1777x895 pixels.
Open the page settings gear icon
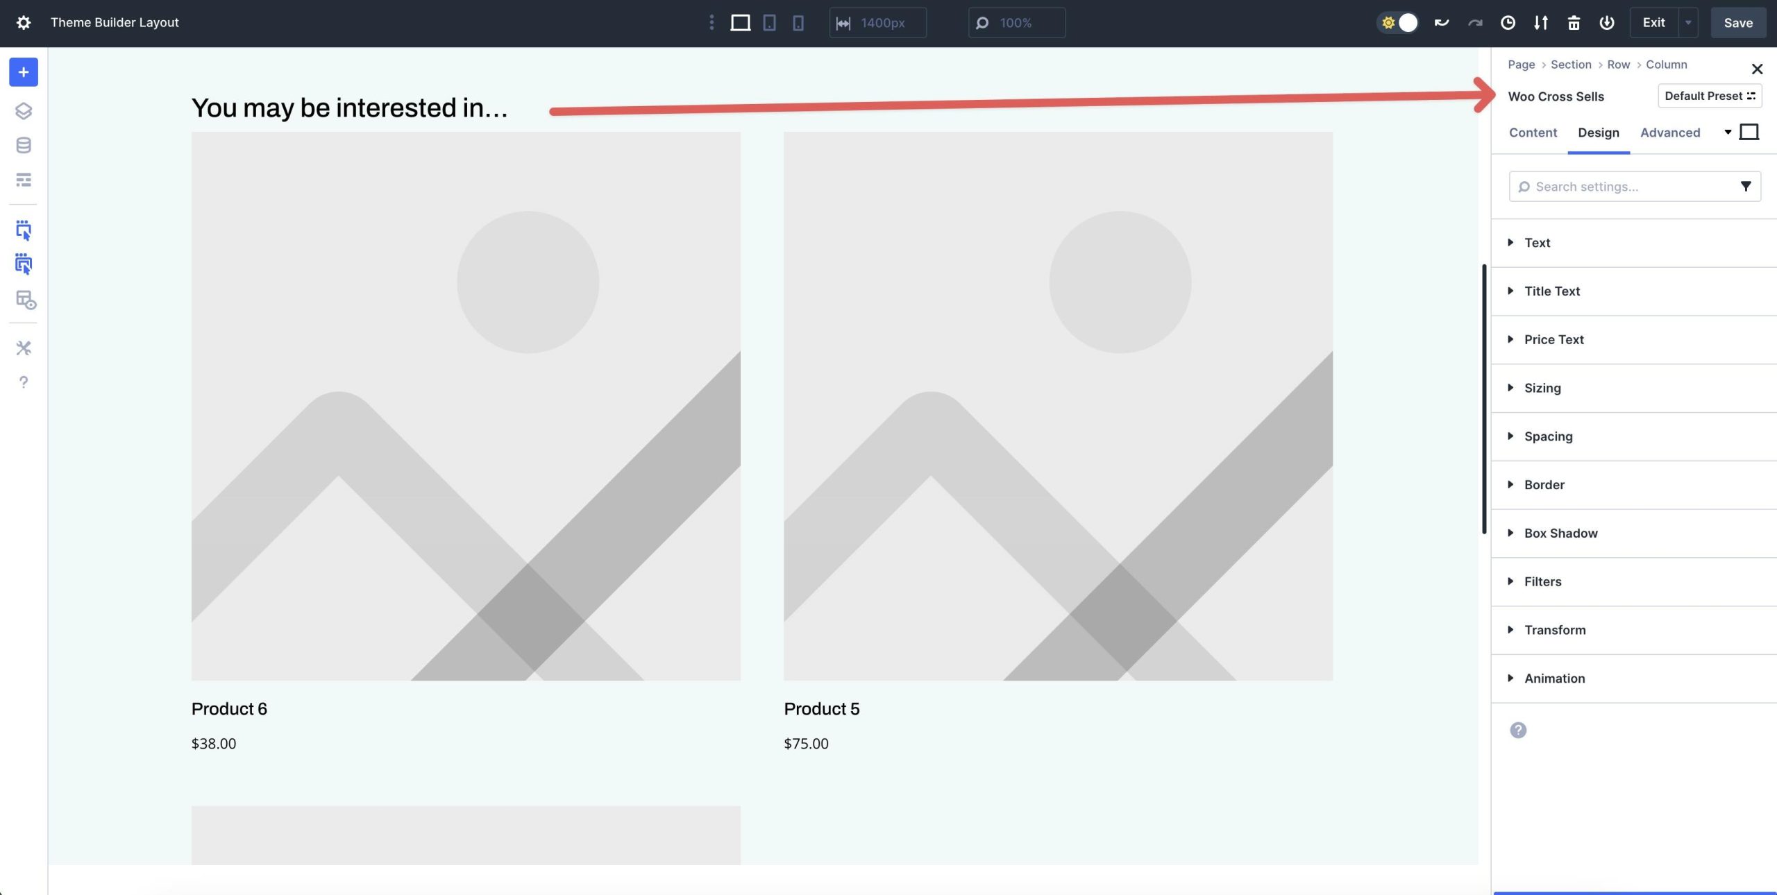(24, 22)
